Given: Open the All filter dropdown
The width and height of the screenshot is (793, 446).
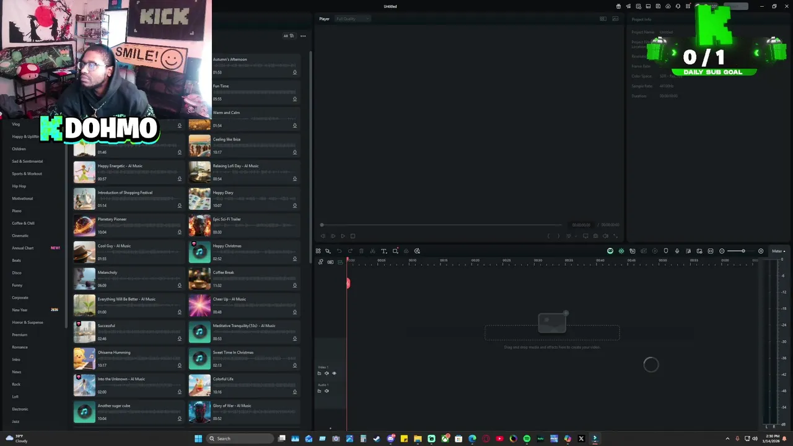Looking at the screenshot, I should click(288, 36).
